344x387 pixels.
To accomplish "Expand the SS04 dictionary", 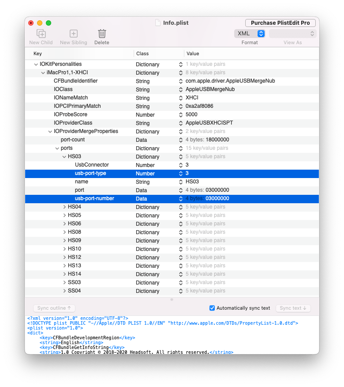I will click(x=64, y=291).
